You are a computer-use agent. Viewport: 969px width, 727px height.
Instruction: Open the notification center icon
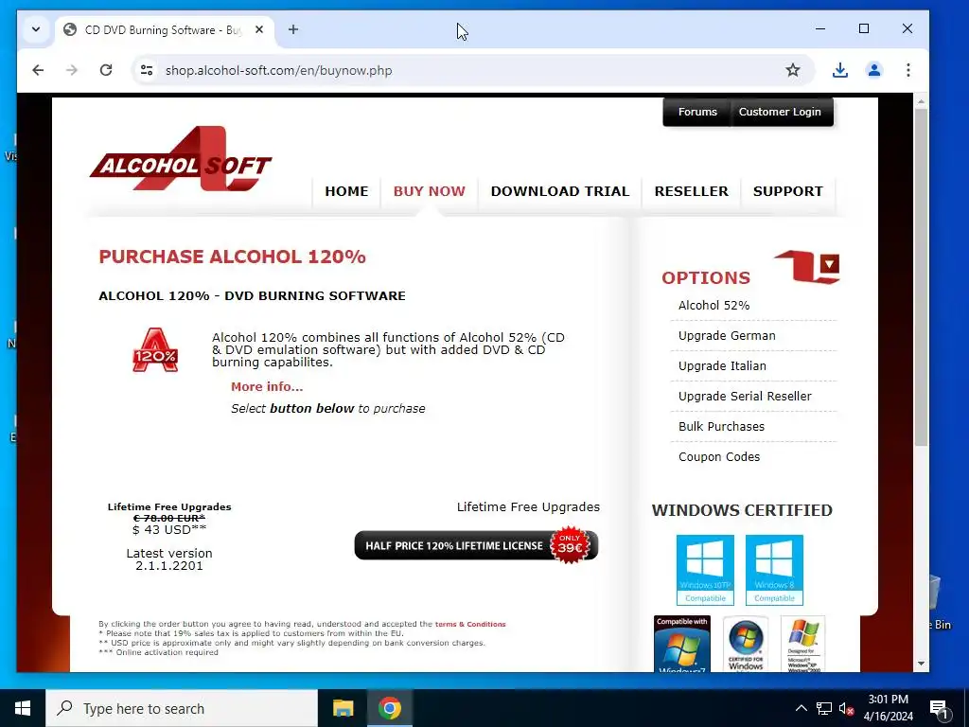point(939,709)
